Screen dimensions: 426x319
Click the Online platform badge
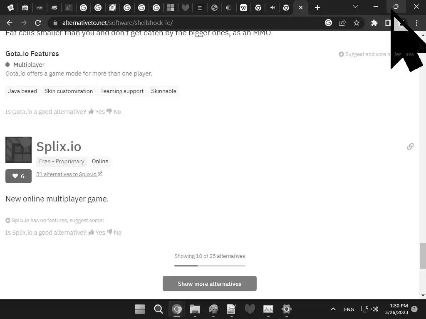[x=100, y=162]
